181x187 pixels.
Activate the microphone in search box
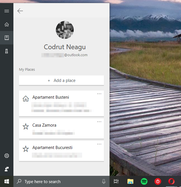[x=104, y=181]
